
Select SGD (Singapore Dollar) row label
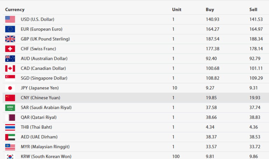click(x=44, y=78)
